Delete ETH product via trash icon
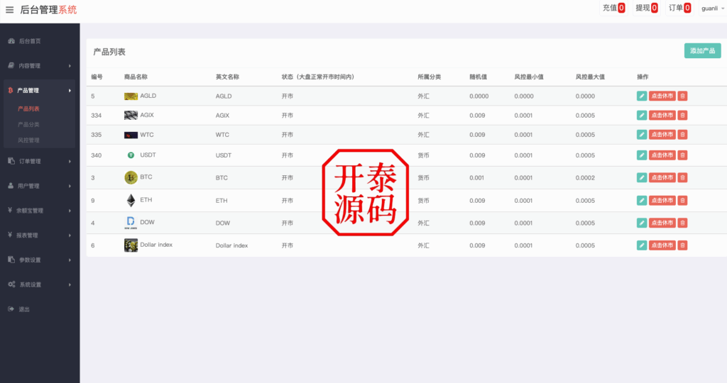Screen dimensions: 727x383 [682, 201]
